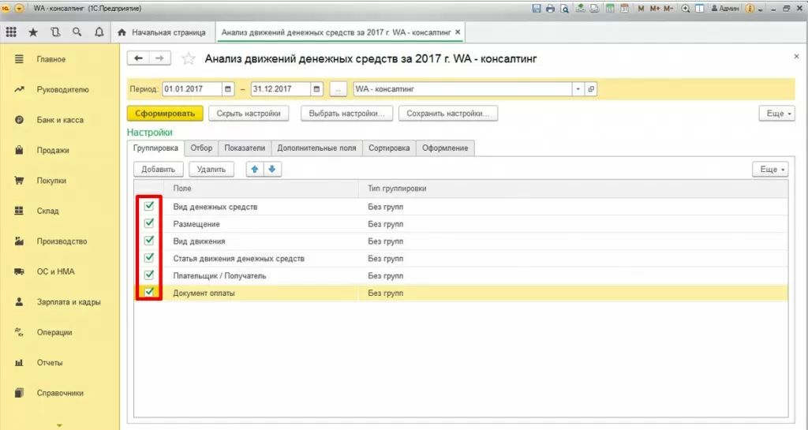The width and height of the screenshot is (808, 430).
Task: Open the sections menu grid icon
Action: coord(11,32)
